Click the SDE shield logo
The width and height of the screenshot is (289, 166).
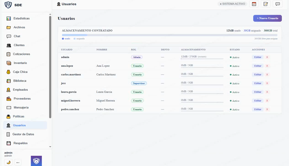point(8,5)
